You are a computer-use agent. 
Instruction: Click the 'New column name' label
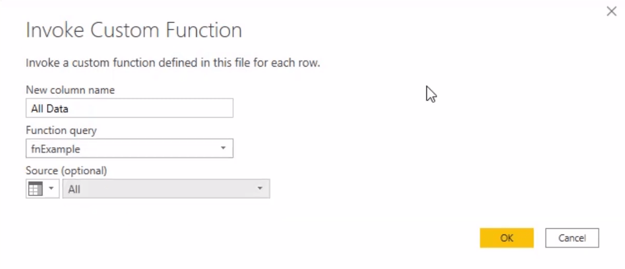tap(70, 90)
